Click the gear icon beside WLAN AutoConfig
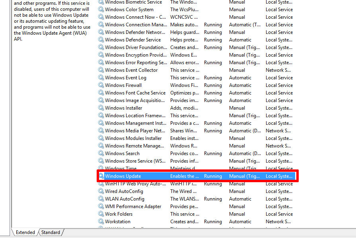The image size is (356, 238). (101, 199)
